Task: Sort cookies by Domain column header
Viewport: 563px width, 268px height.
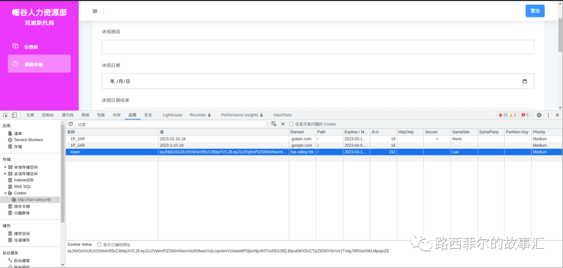Action: [x=302, y=132]
